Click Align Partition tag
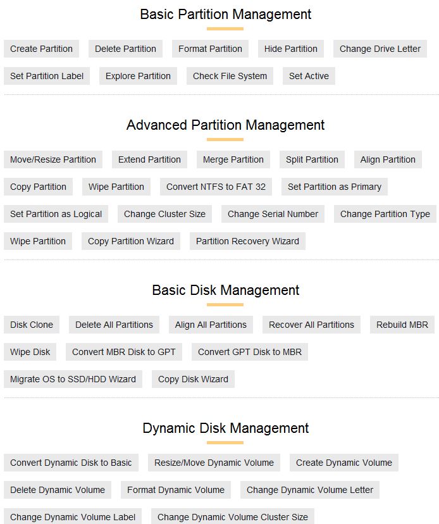 (x=388, y=159)
